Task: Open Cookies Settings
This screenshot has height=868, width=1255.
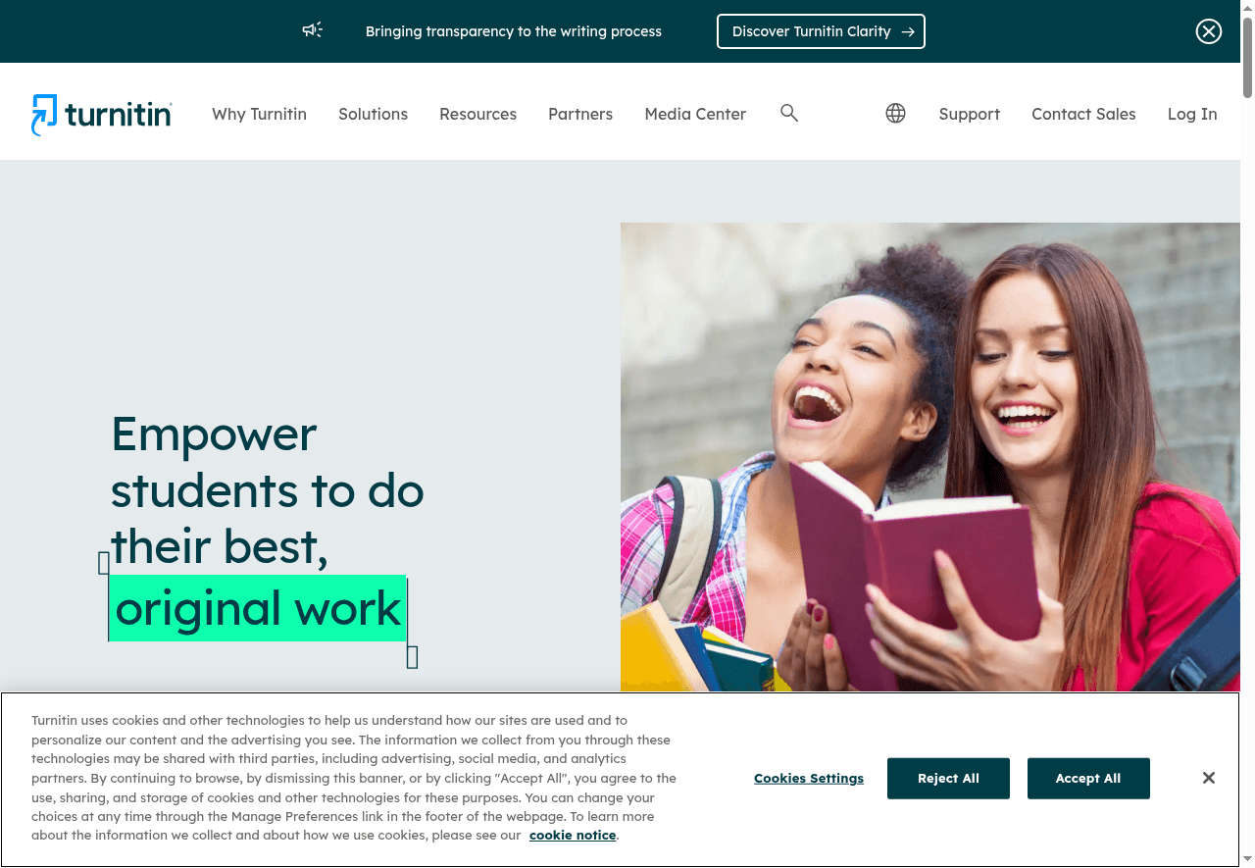Action: coord(809,779)
